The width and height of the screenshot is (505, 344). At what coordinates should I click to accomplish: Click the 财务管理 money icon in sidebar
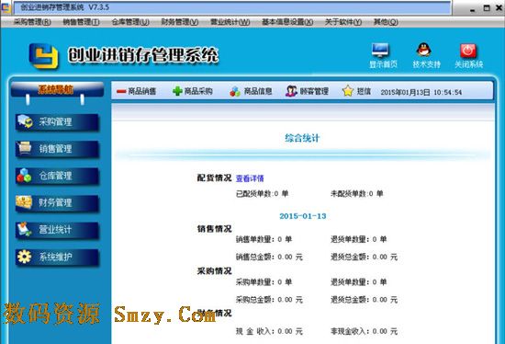pyautogui.click(x=24, y=202)
